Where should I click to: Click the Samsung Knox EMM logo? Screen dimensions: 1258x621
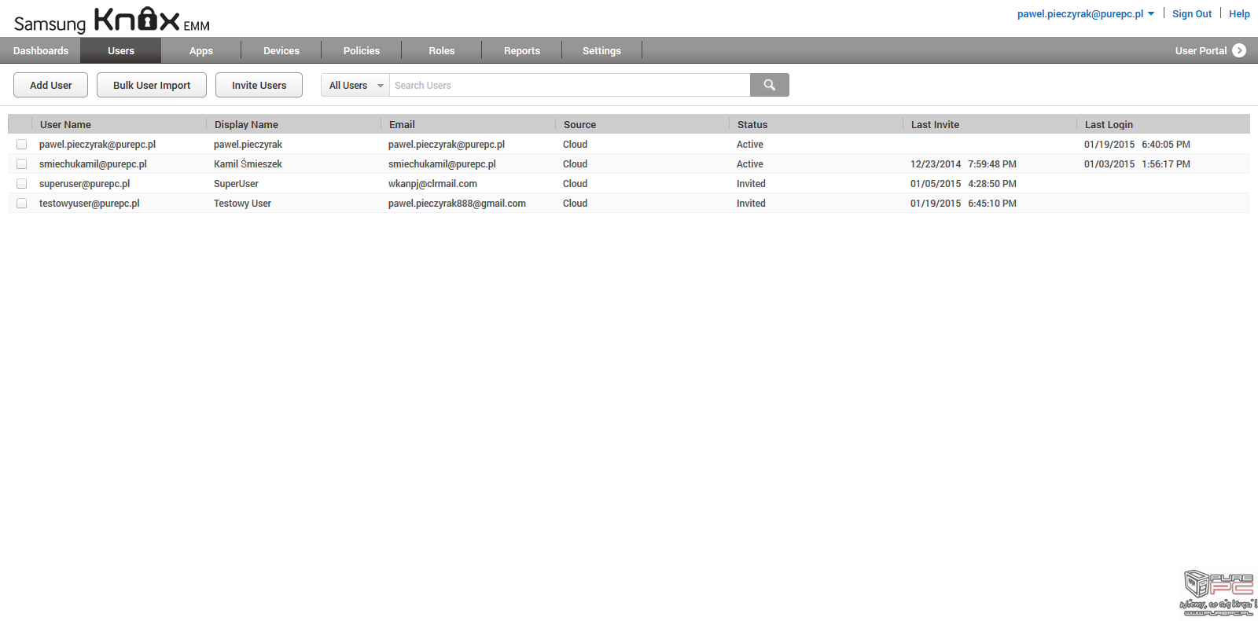(112, 20)
